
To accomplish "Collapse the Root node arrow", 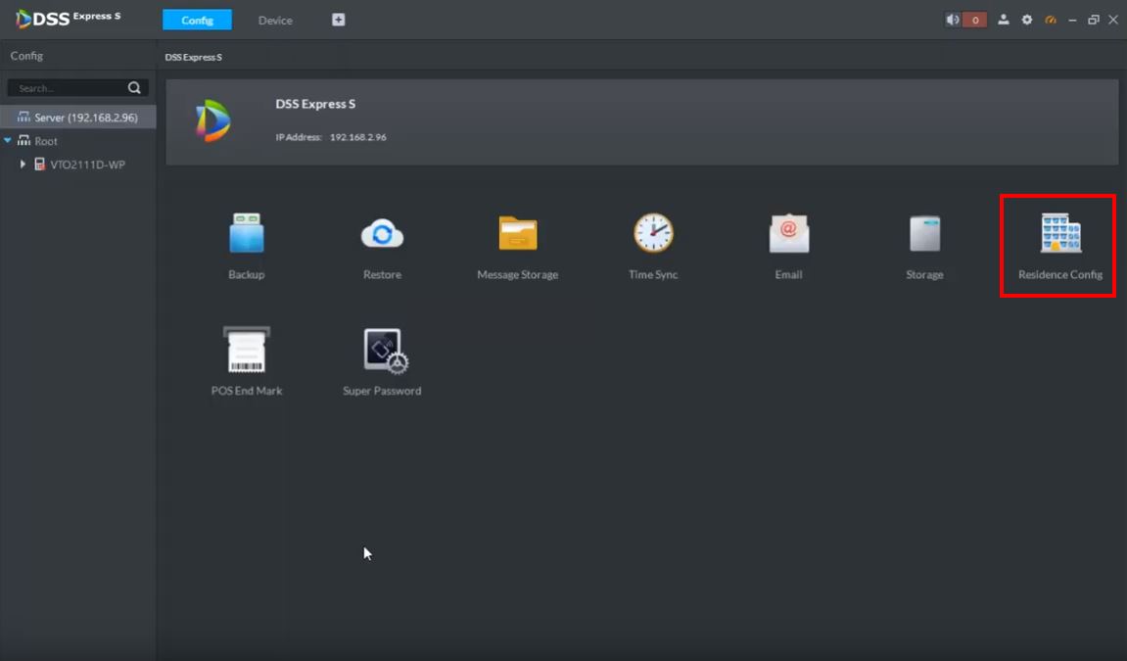I will coord(8,141).
